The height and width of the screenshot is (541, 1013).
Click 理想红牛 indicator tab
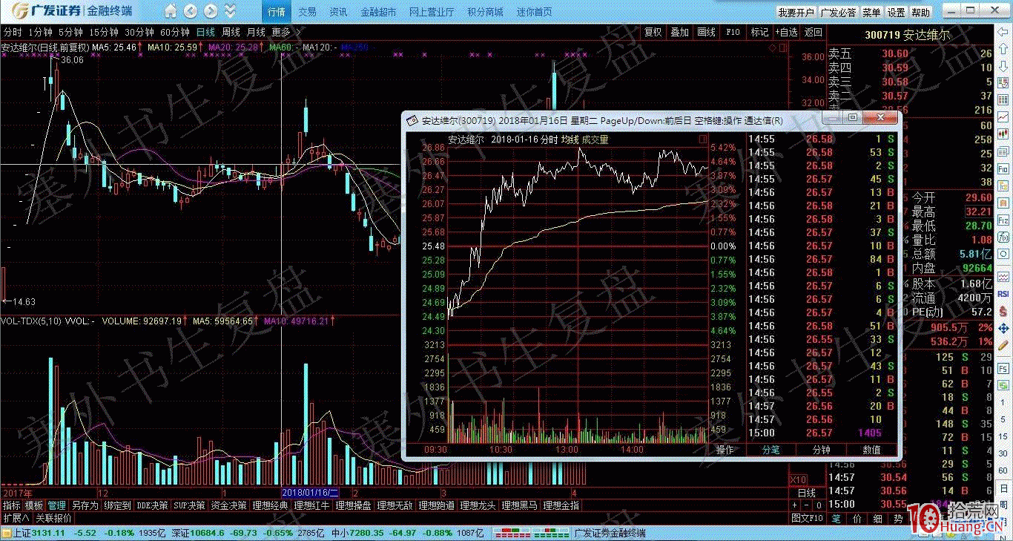coord(311,505)
